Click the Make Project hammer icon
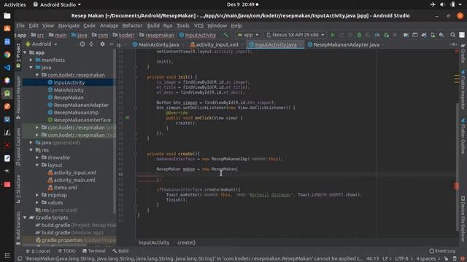This screenshot has height=262, width=467. [225, 35]
